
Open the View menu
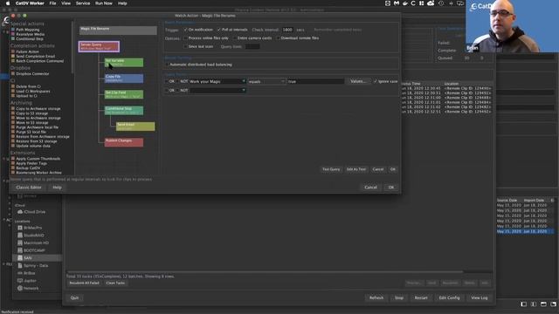point(66,3)
